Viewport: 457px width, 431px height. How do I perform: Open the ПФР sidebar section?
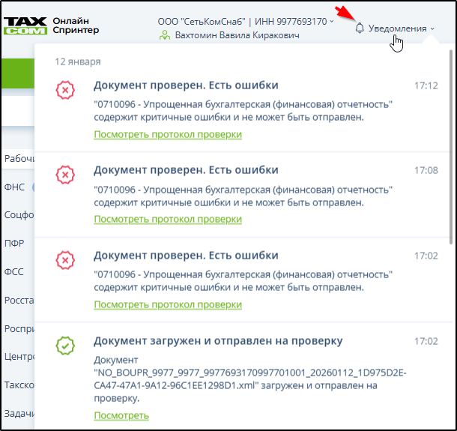click(14, 243)
